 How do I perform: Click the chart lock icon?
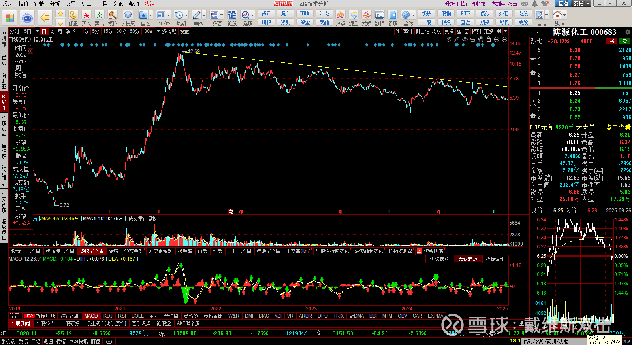pos(489,39)
